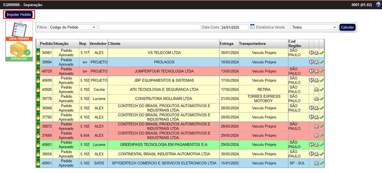
Task: Click the filter search text field
Action: click(x=149, y=27)
